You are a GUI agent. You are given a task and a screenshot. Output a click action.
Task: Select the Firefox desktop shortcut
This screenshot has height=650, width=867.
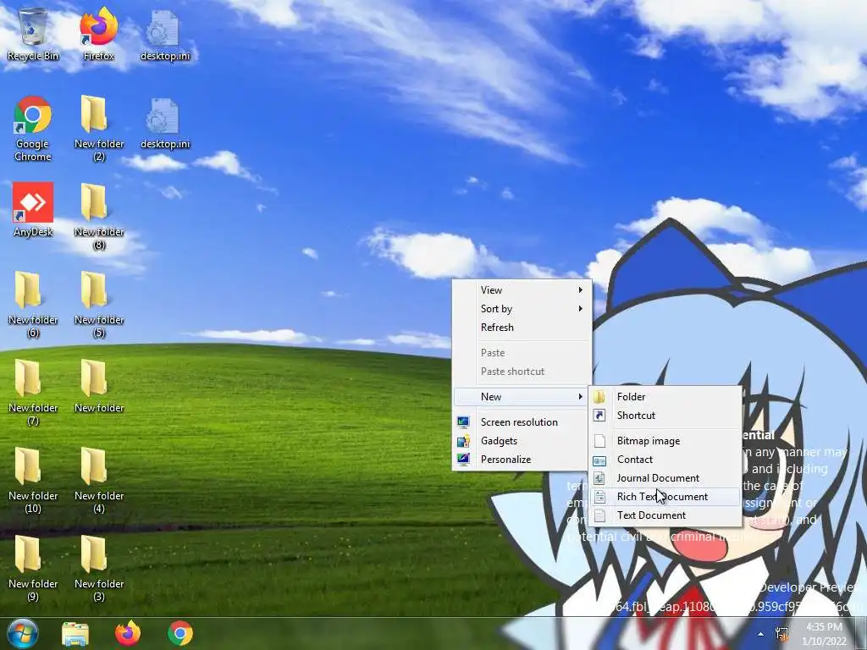[x=98, y=34]
